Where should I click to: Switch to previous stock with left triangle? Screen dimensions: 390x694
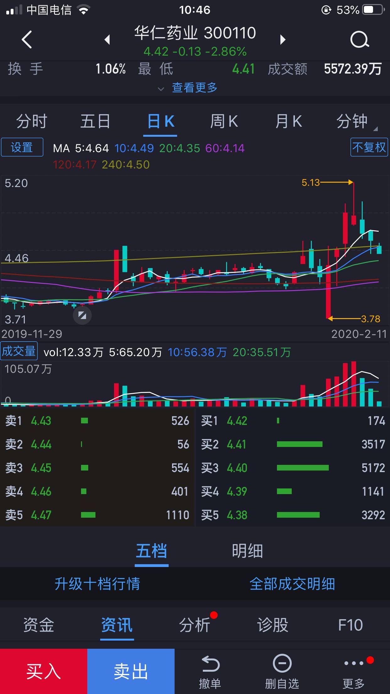coord(107,40)
